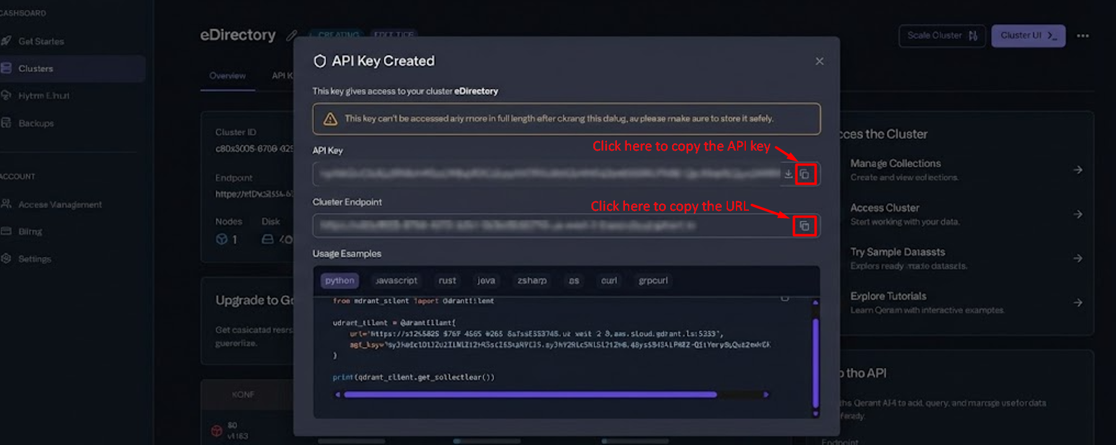1116x445 pixels.
Task: Click the Cluster ID value
Action: pyautogui.click(x=254, y=149)
